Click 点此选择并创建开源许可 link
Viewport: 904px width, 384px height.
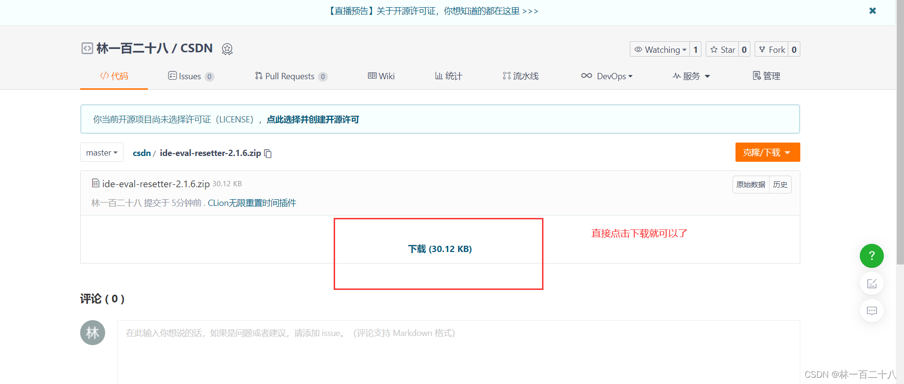click(313, 120)
